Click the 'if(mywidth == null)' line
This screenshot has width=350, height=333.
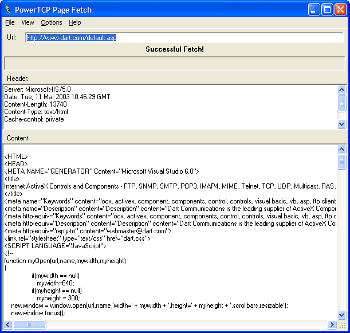click(x=56, y=276)
